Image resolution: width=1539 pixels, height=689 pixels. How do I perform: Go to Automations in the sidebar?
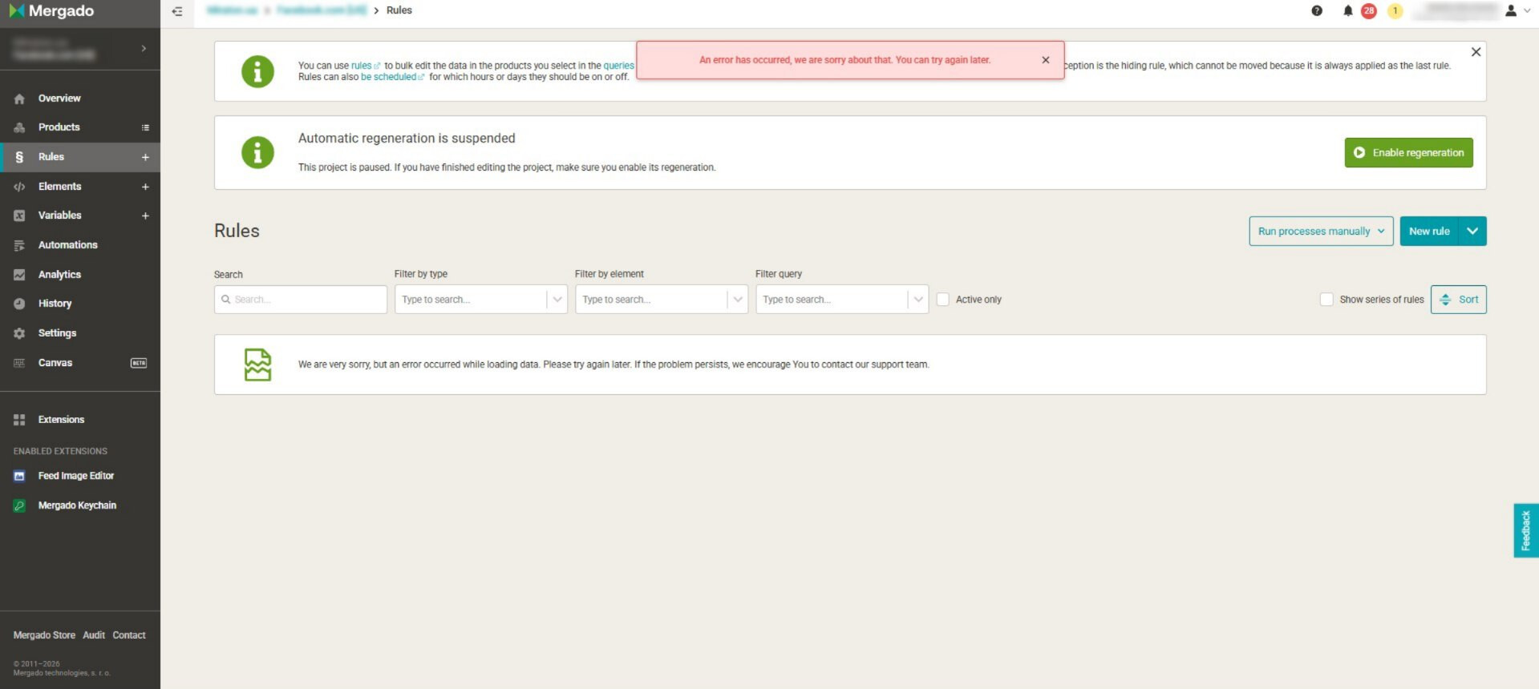[x=67, y=245]
